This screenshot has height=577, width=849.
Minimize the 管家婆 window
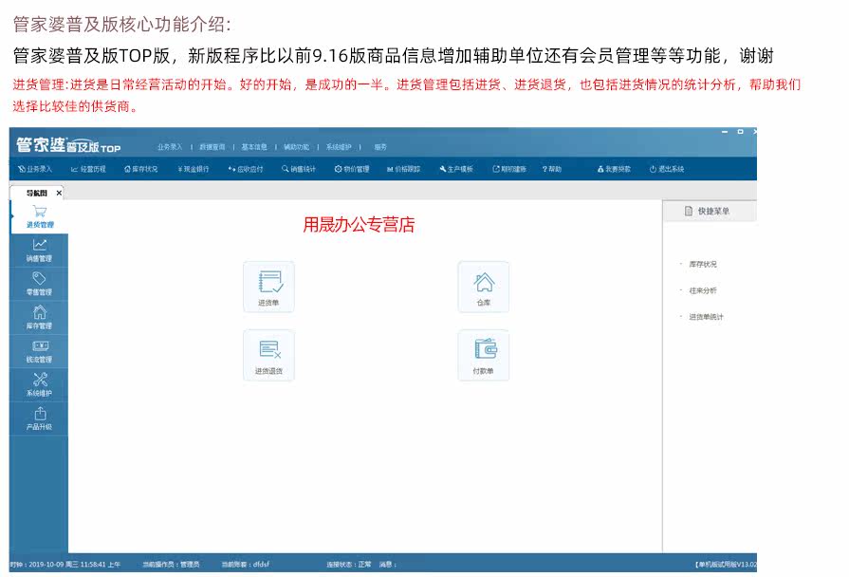click(725, 132)
